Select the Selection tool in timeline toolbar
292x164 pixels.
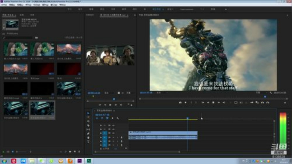click(88, 113)
